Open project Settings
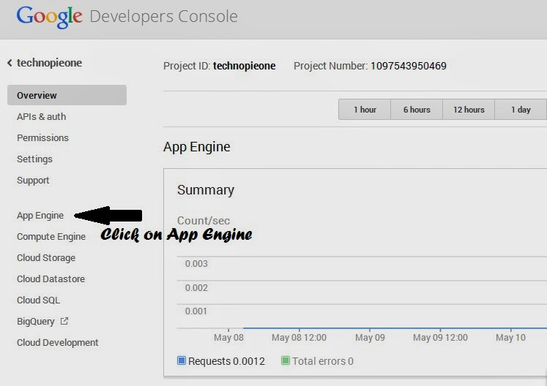The height and width of the screenshot is (386, 547). [34, 159]
